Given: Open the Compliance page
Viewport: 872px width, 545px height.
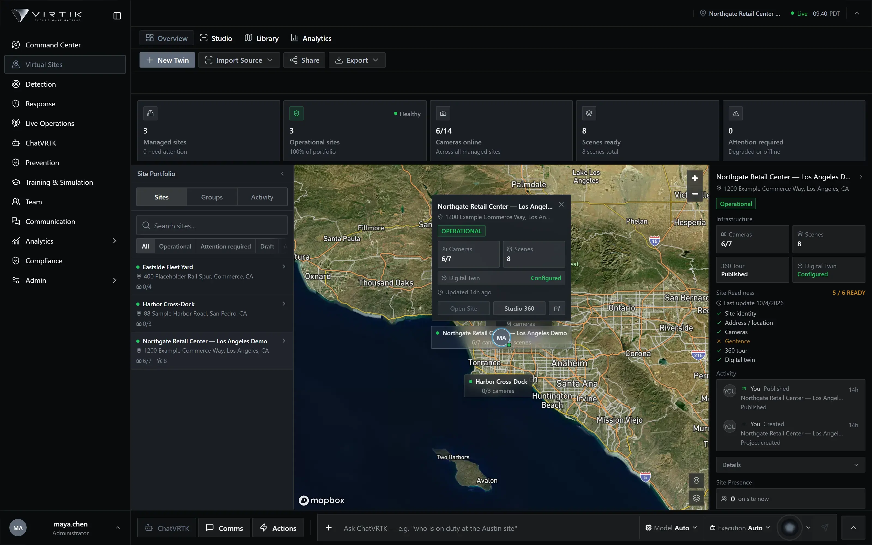Looking at the screenshot, I should [x=65, y=261].
